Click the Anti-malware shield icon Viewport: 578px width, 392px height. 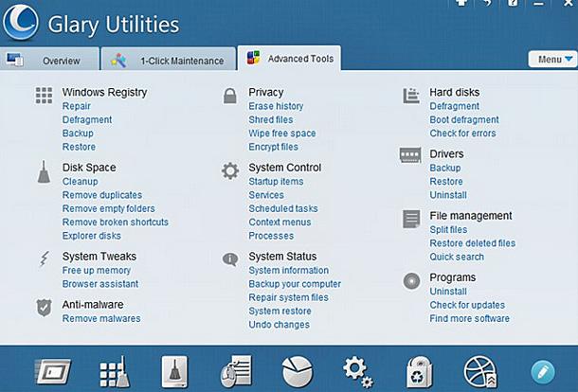(44, 308)
